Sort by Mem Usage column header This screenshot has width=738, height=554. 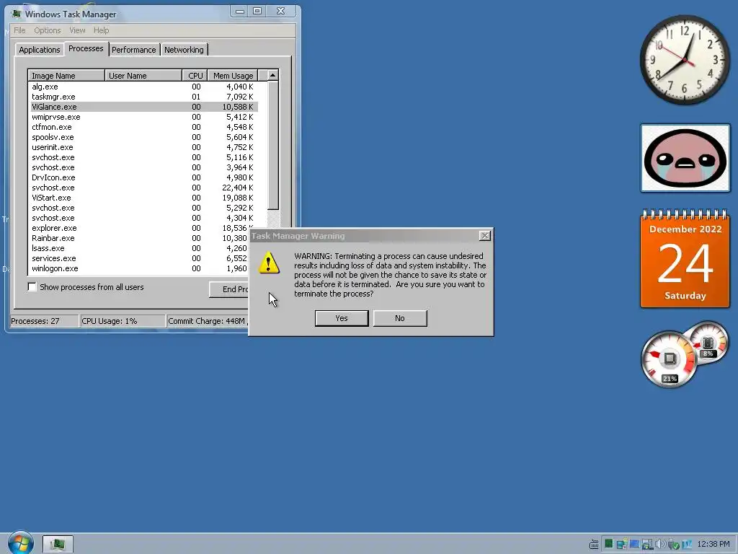click(x=233, y=75)
